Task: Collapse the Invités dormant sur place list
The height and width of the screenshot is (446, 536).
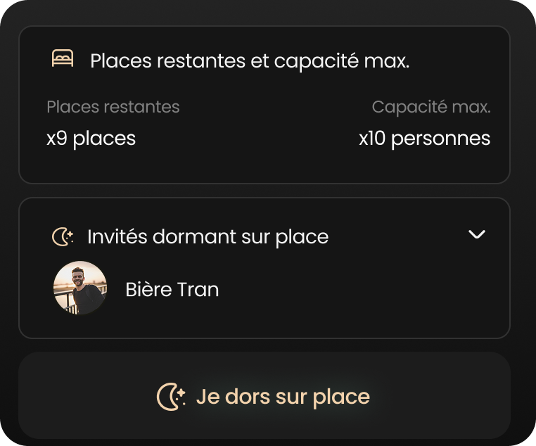Action: [x=477, y=234]
